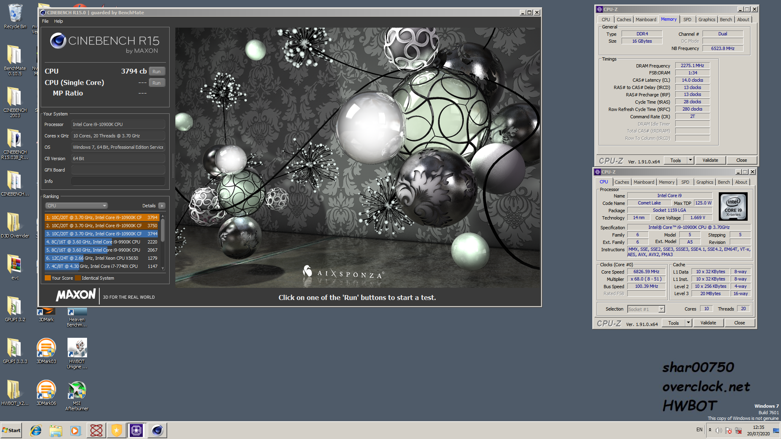The width and height of the screenshot is (781, 439).
Task: Select the orange shield icon on the taskbar
Action: (x=117, y=430)
